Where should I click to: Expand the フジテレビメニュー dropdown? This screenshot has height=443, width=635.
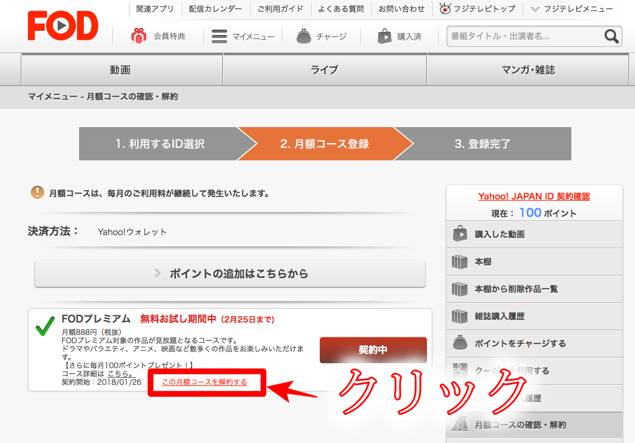pos(572,8)
